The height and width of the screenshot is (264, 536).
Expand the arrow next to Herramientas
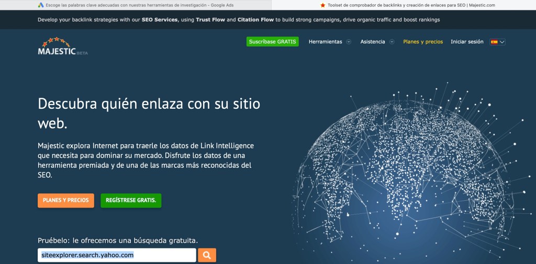pyautogui.click(x=349, y=42)
